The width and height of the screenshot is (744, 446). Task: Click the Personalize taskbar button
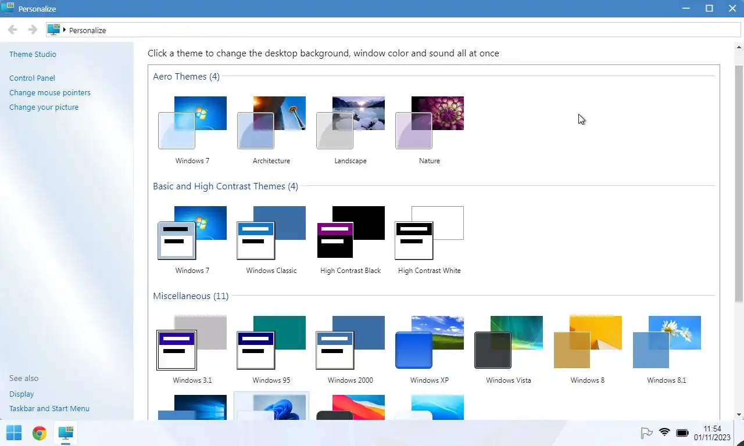(66, 433)
